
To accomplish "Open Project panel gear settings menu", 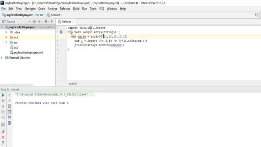I will 46,21.
